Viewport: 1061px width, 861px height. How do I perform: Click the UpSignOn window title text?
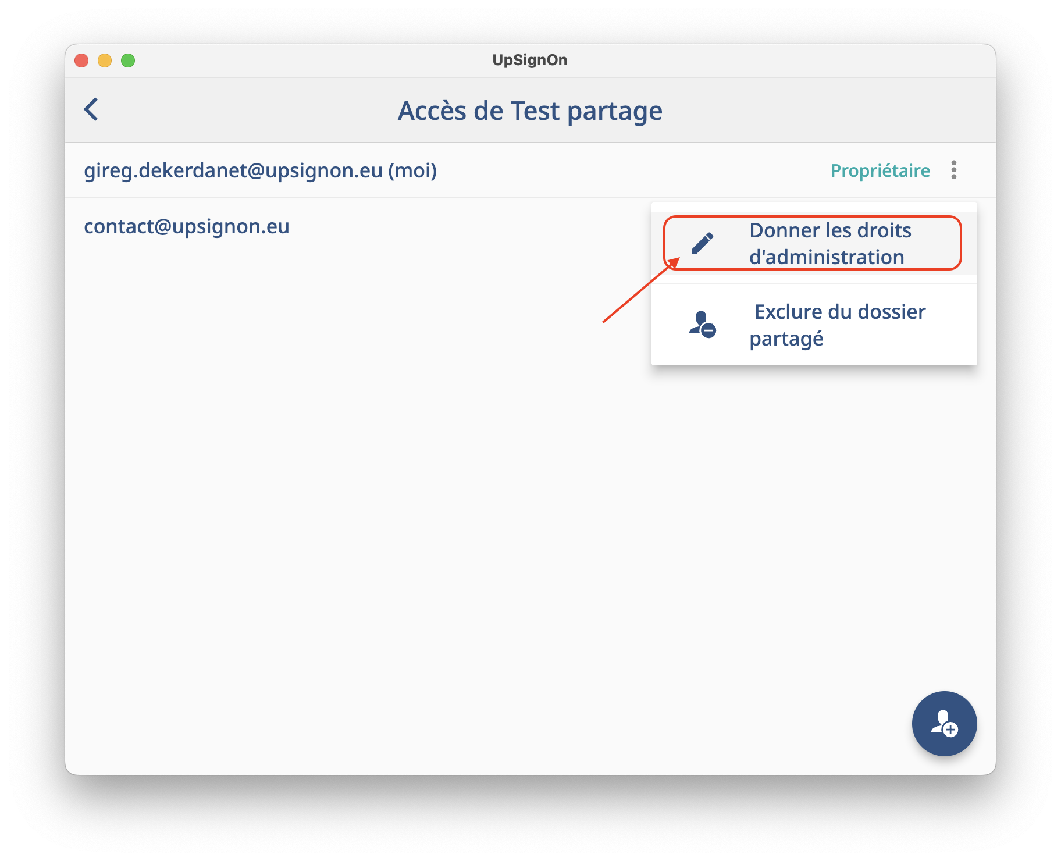[x=529, y=60]
